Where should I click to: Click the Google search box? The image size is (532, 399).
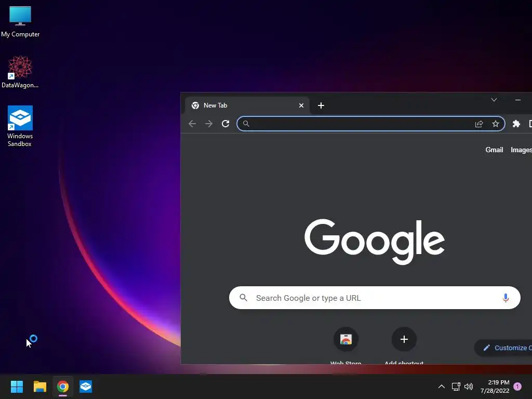375,298
